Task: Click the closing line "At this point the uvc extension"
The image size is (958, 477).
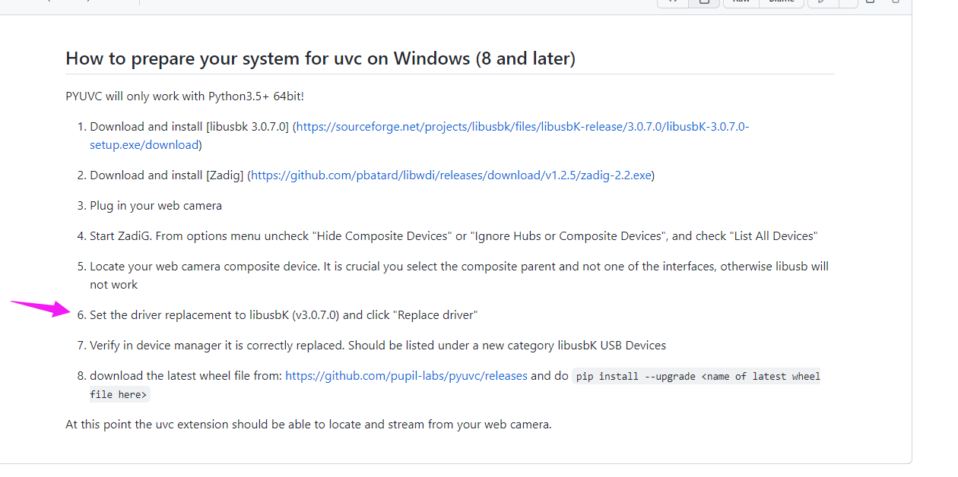Action: [309, 425]
